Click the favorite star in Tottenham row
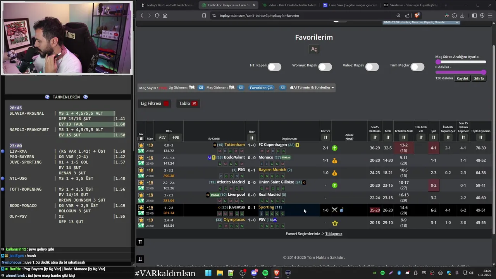Image resolution: width=496 pixels, height=279 pixels. click(141, 145)
